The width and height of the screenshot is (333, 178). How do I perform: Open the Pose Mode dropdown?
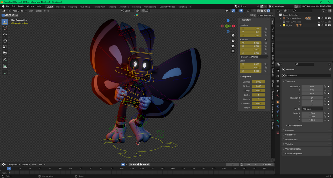(18, 11)
